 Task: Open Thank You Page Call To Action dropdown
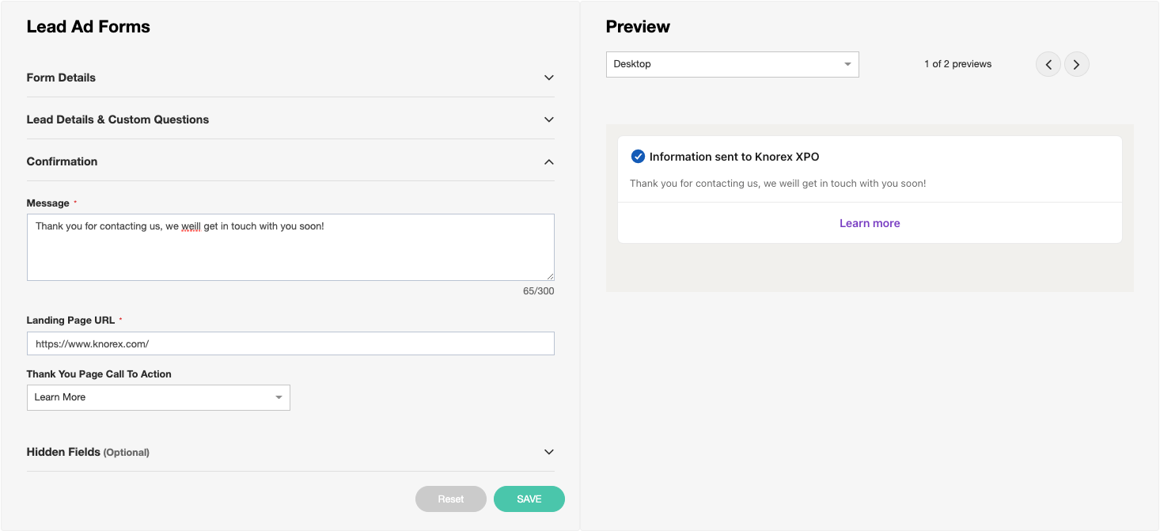pyautogui.click(x=158, y=397)
